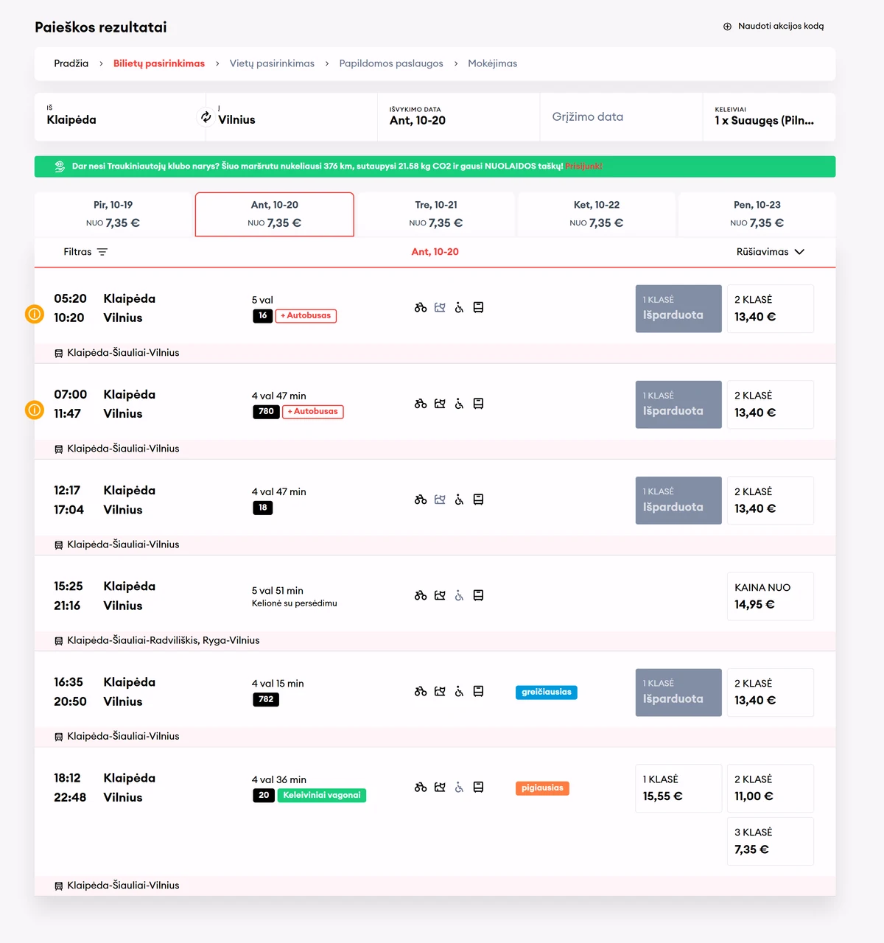Select the Pir, 10-19 date tab
The image size is (884, 943).
[113, 214]
